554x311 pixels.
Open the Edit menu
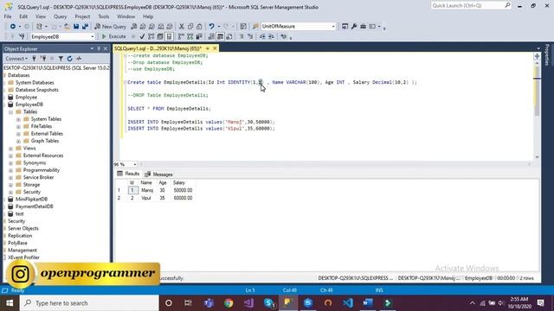[x=23, y=16]
